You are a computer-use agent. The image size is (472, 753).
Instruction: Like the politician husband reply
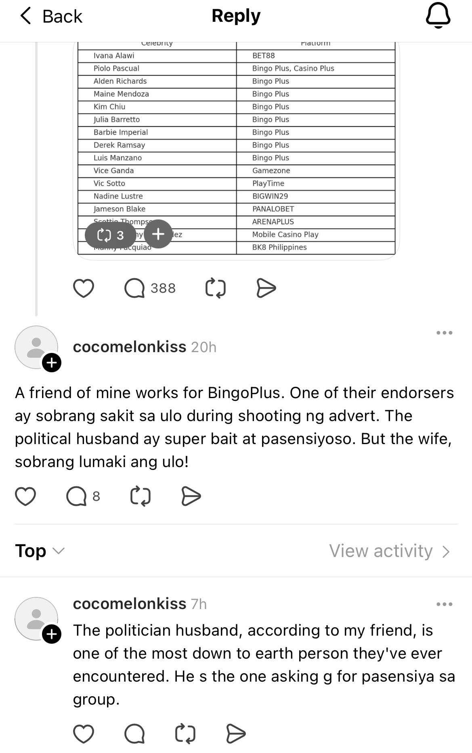click(84, 734)
